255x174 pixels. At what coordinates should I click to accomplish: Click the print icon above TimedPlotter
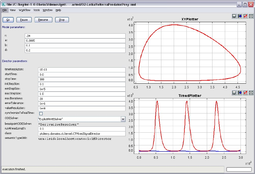234,93
